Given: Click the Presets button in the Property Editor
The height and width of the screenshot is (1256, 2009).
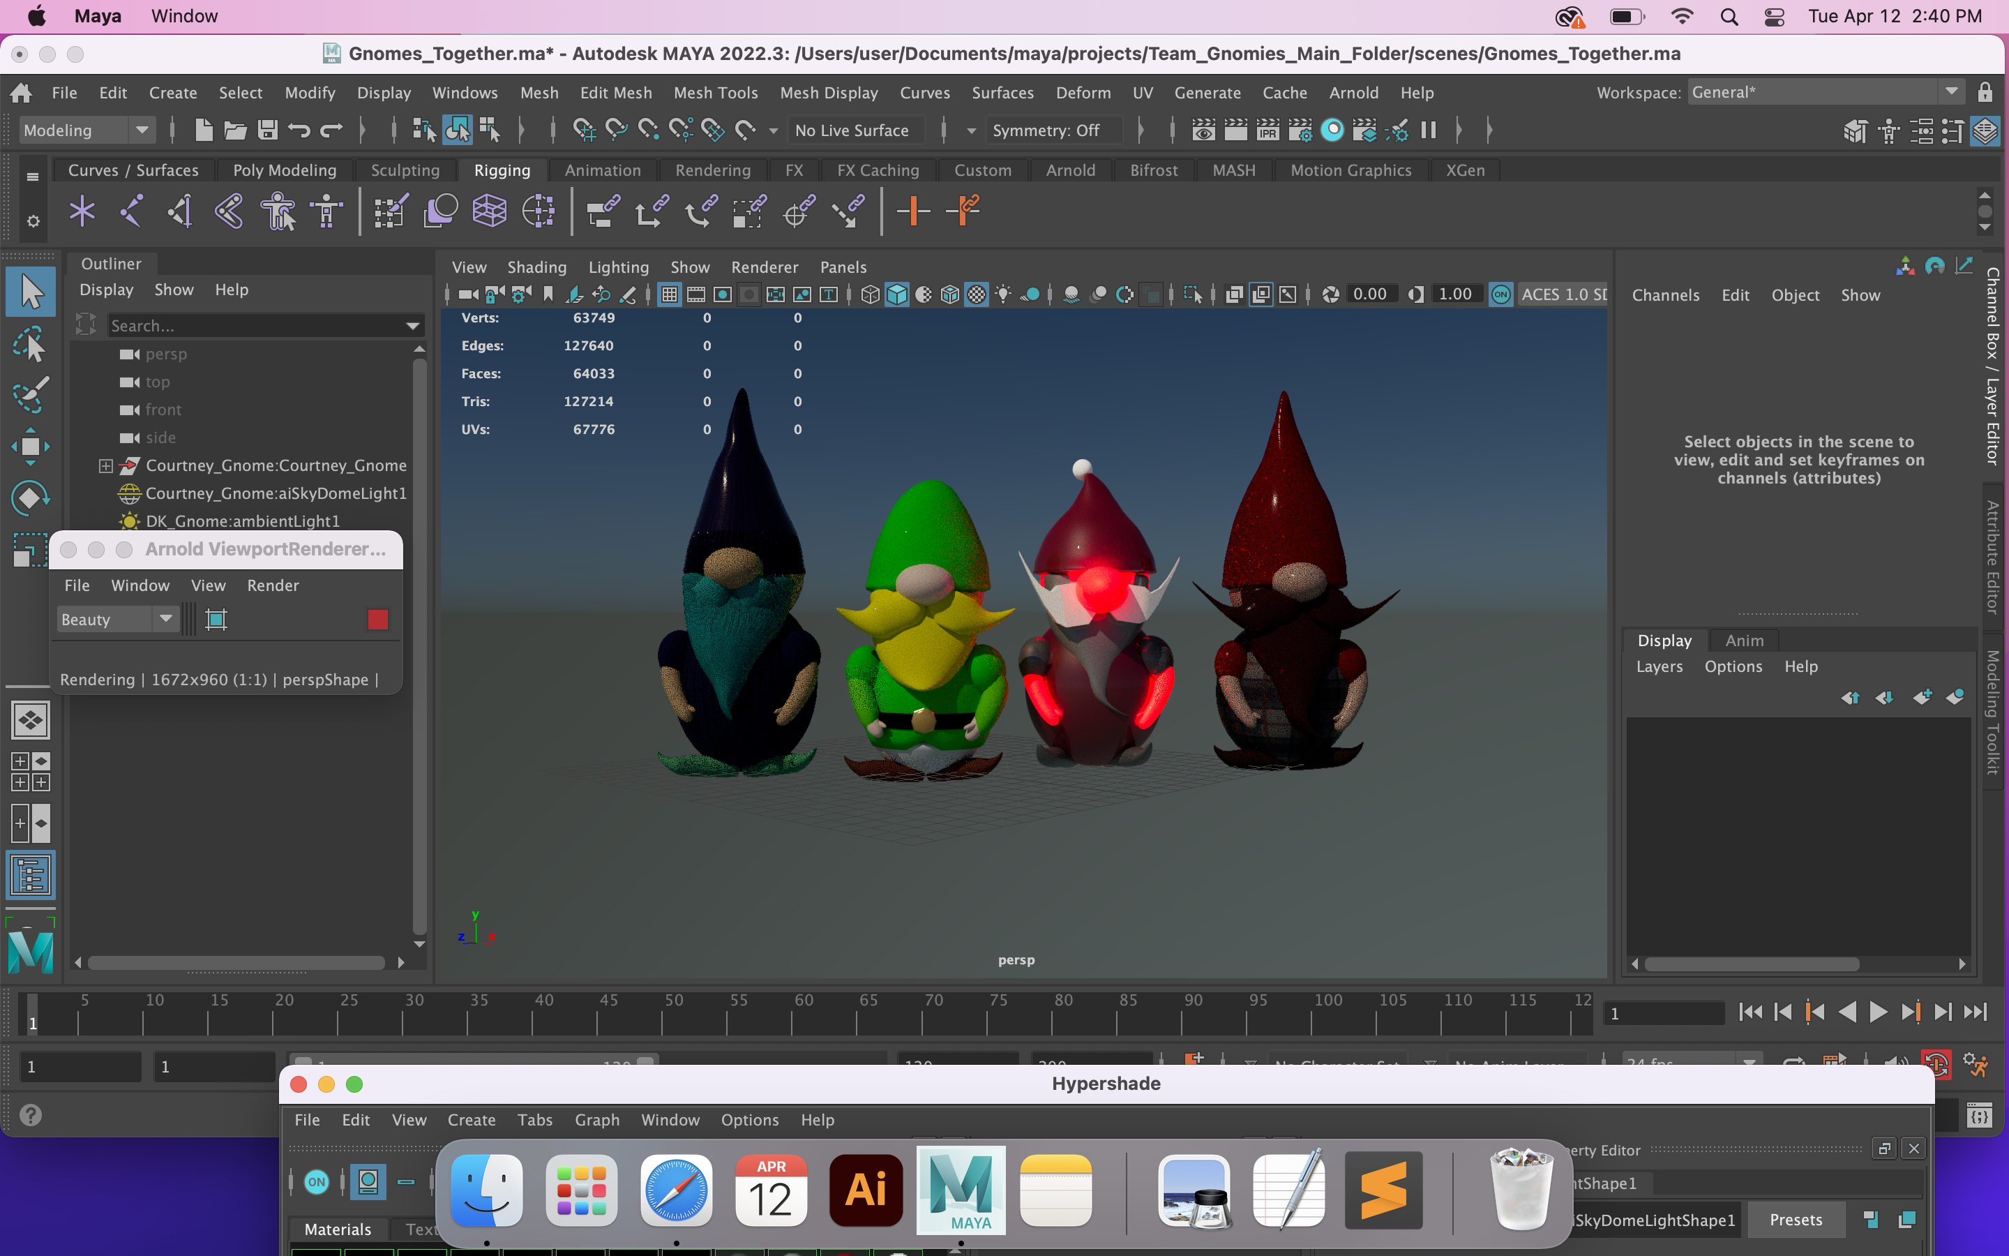Looking at the screenshot, I should (x=1796, y=1220).
